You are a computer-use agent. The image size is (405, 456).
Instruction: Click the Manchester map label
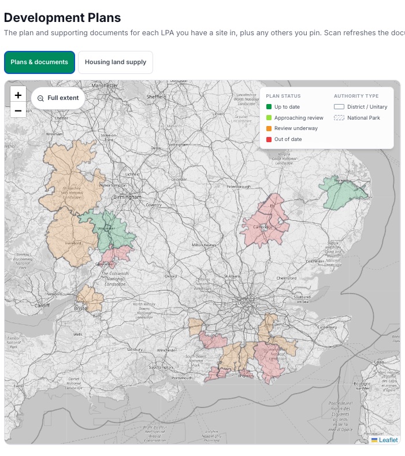(105, 86)
